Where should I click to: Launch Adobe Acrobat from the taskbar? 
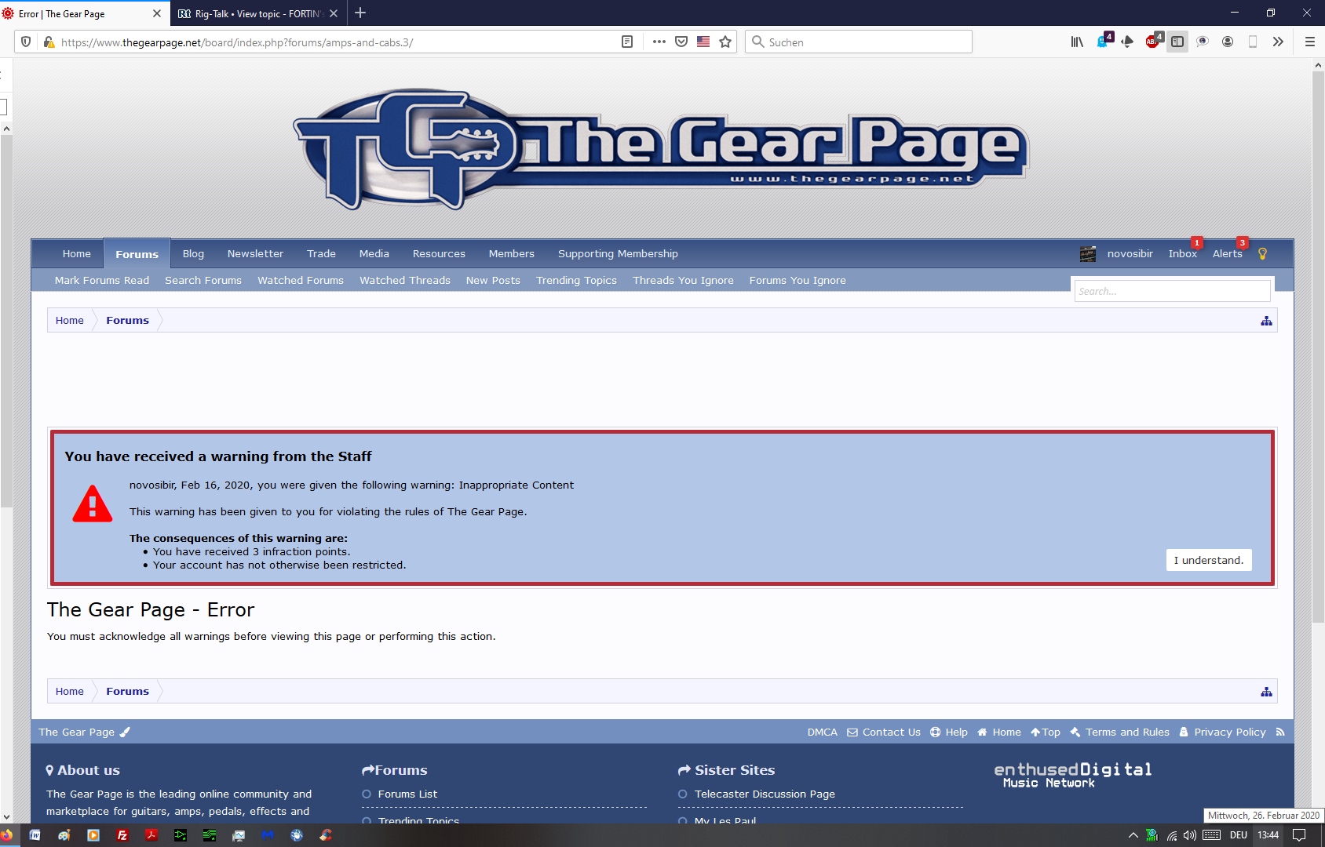click(151, 835)
